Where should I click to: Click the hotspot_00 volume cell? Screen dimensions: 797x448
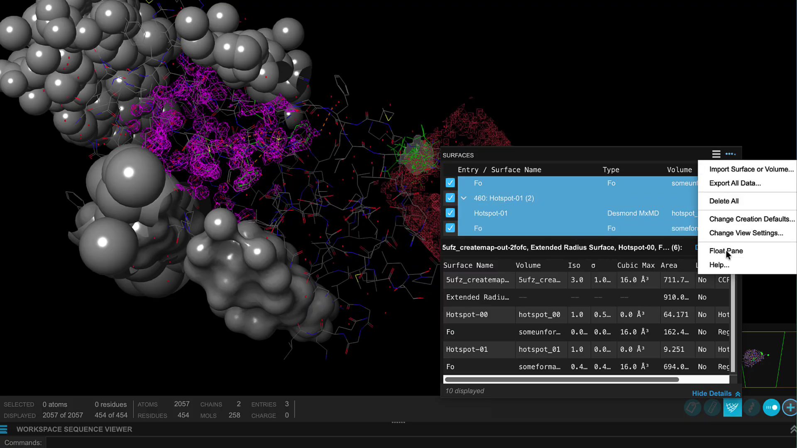point(539,315)
